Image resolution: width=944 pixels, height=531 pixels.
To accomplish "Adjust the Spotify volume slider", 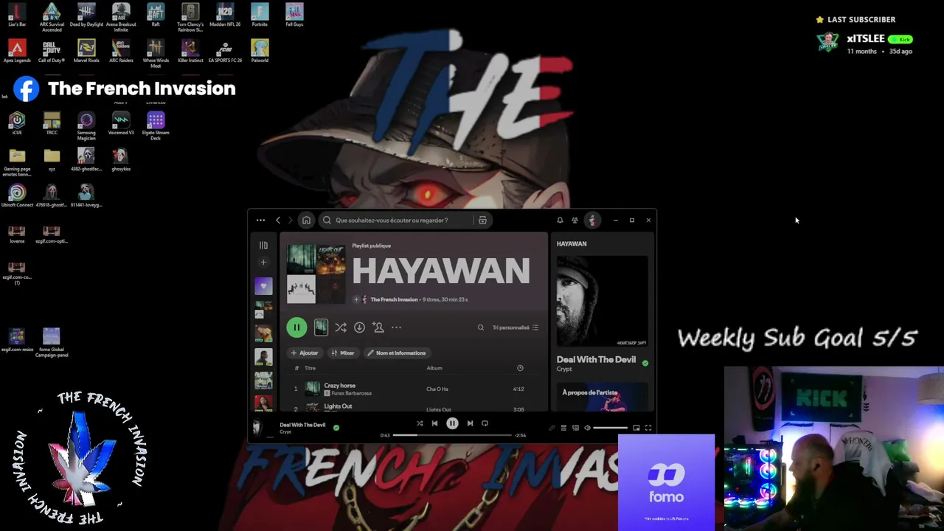I will (x=611, y=428).
